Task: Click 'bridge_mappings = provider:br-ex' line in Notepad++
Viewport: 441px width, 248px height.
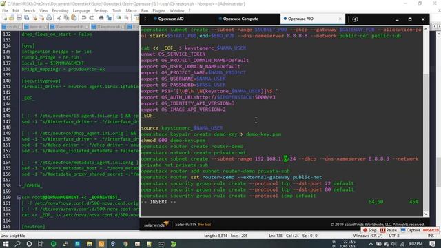Action: coord(63,69)
